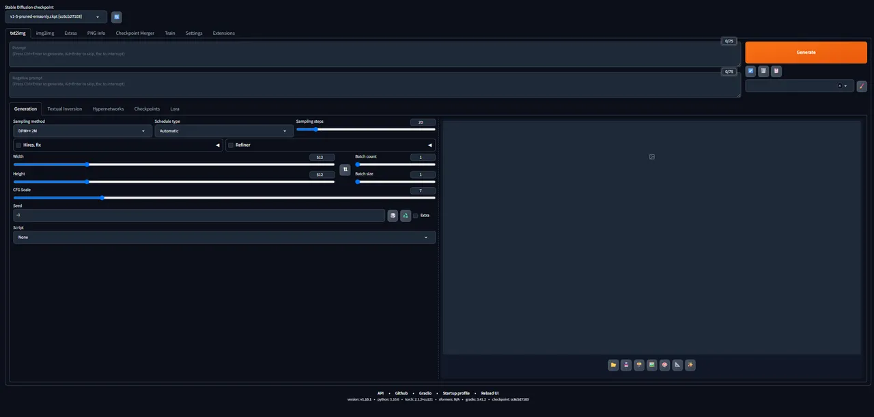Select the Checkpoints sub-tab

click(x=147, y=109)
